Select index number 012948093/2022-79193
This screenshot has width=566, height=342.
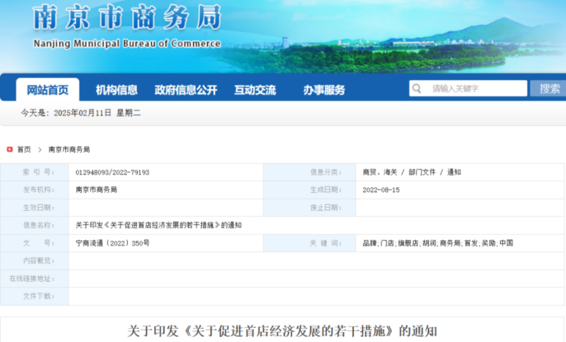[x=112, y=172]
